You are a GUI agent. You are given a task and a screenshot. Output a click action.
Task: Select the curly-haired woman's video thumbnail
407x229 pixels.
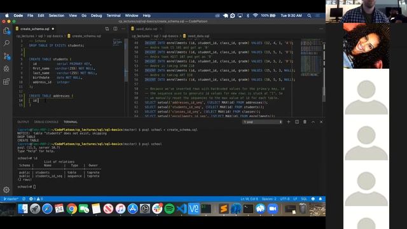coord(366,46)
